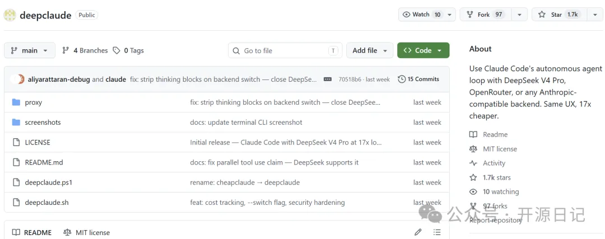Image resolution: width=605 pixels, height=239 pixels.
Task: Open the deepclaude.sh file
Action: pos(46,203)
